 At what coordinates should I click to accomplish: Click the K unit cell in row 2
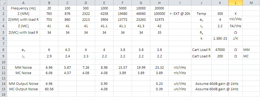pyautogui.click(x=235, y=14)
